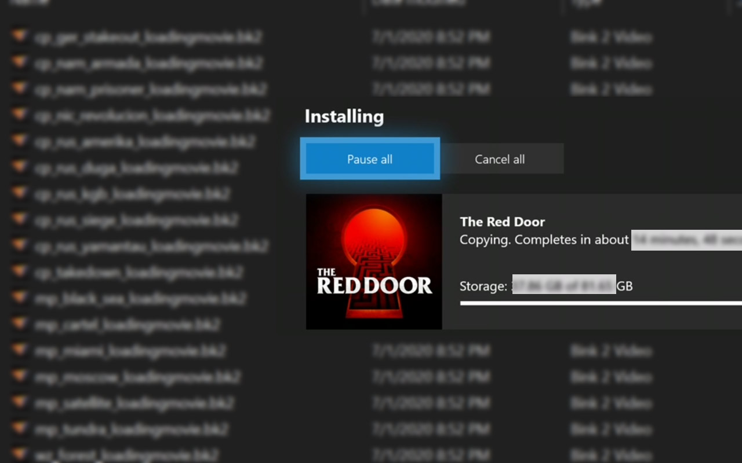
Task: Click The Red Door copy progress bar
Action: 601,303
